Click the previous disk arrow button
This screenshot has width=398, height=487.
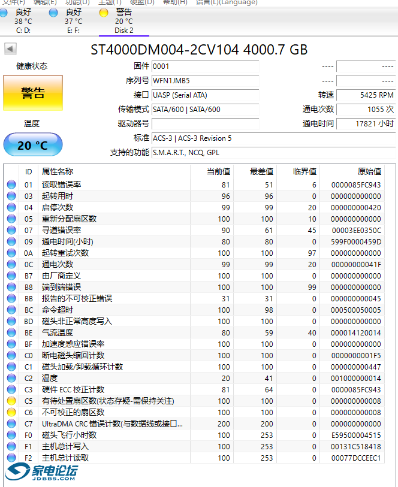tap(10, 49)
